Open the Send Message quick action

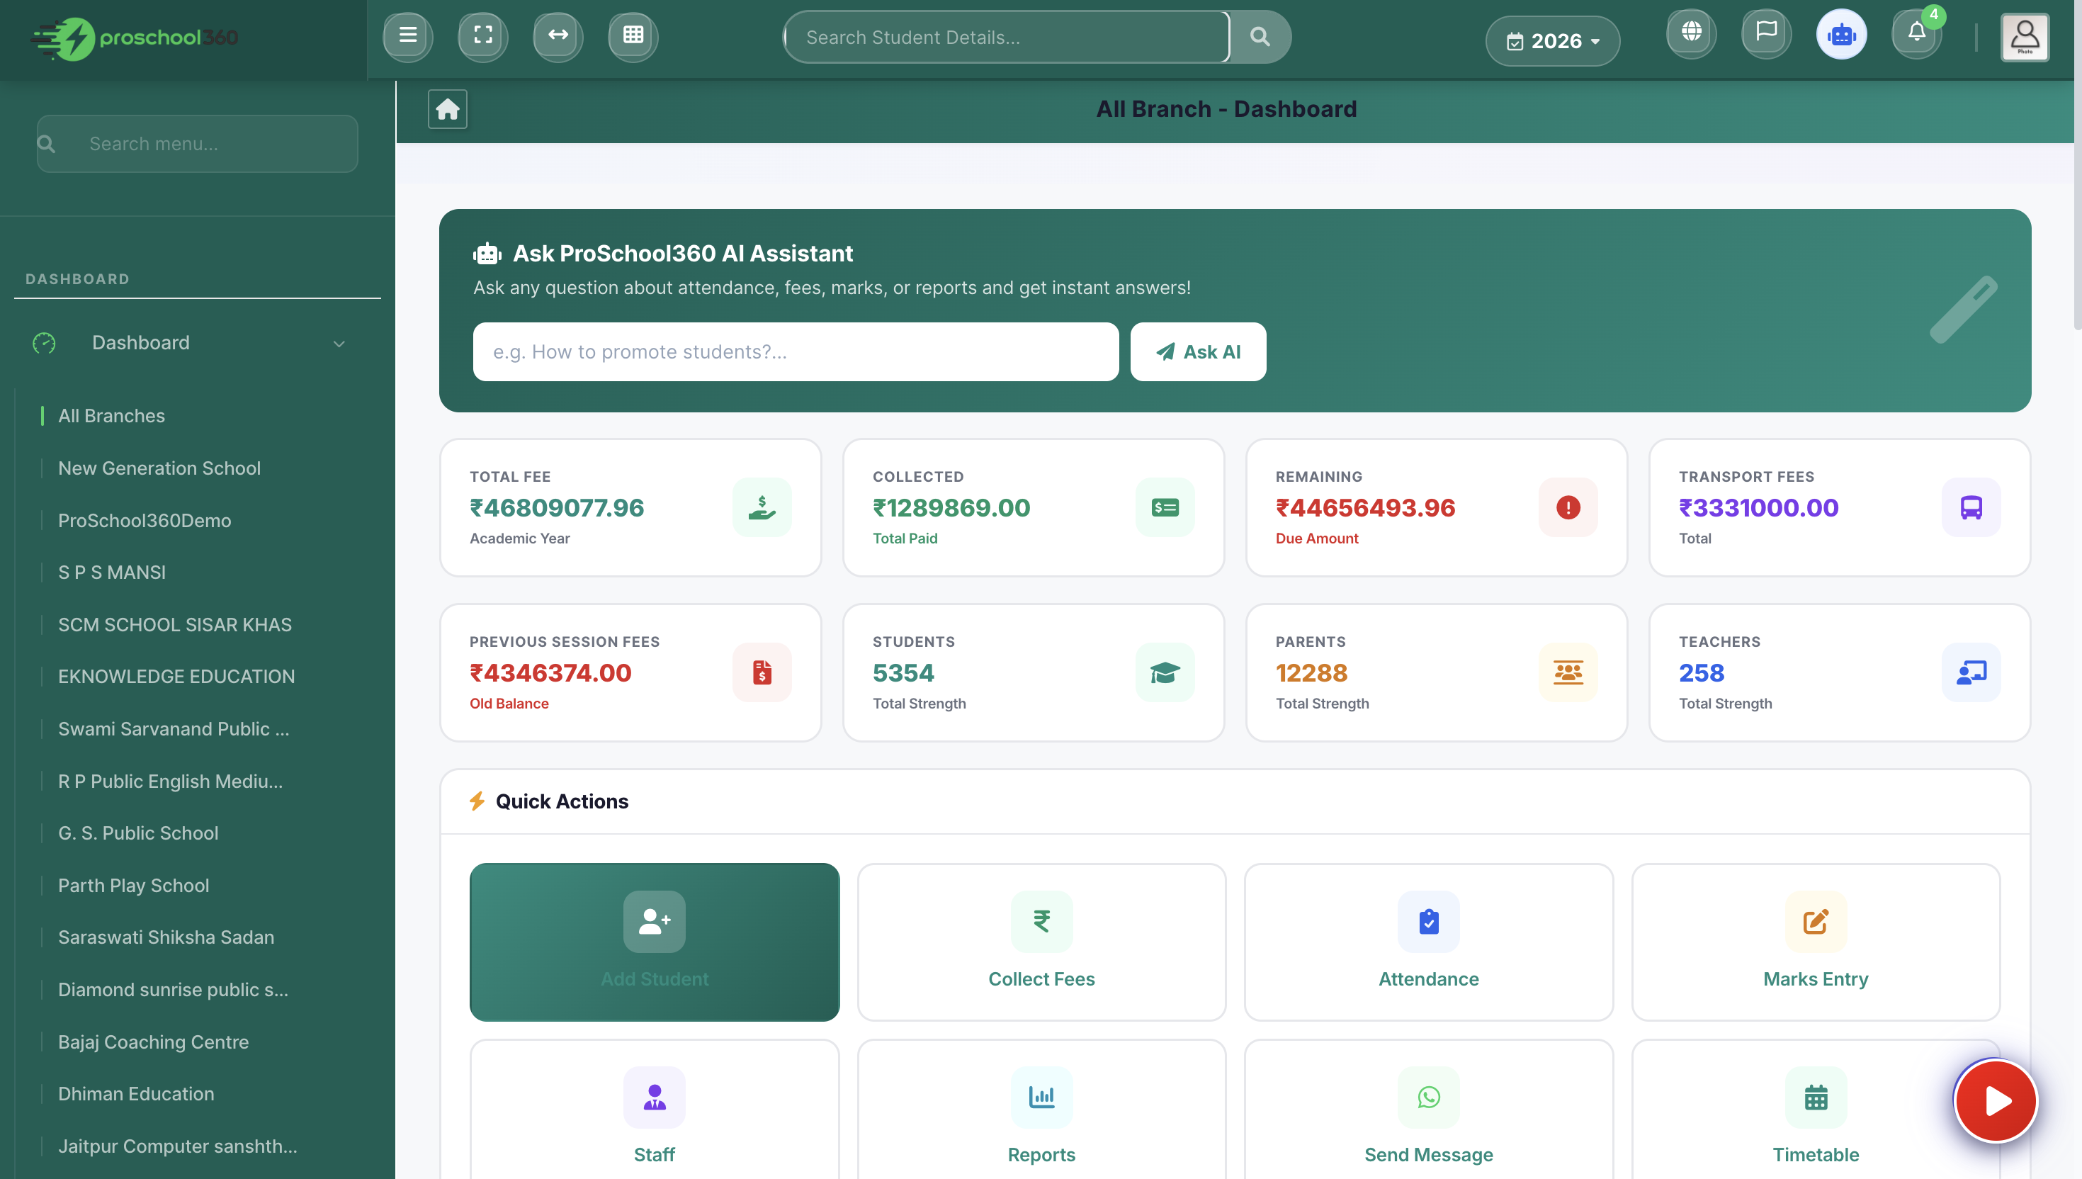1428,1110
